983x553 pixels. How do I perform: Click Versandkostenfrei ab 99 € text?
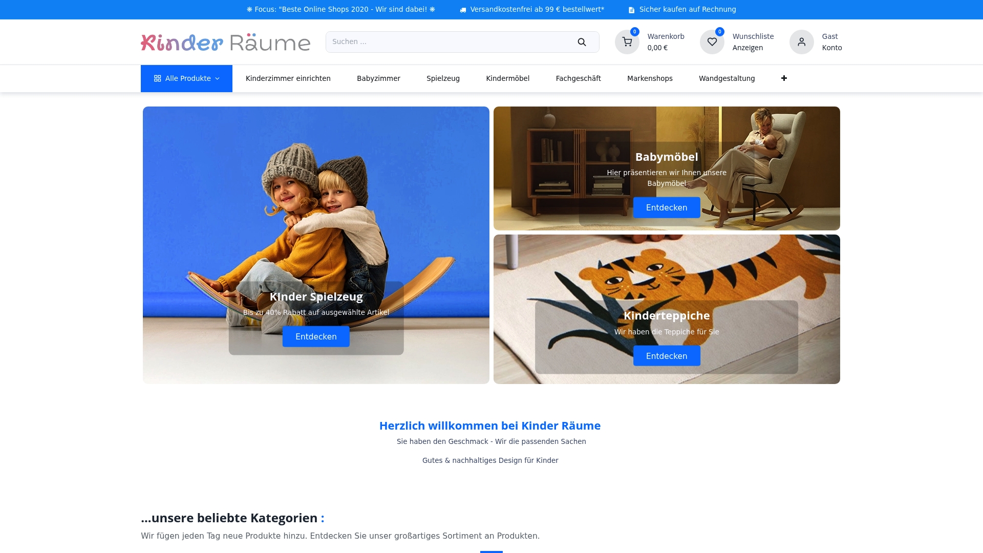537,9
